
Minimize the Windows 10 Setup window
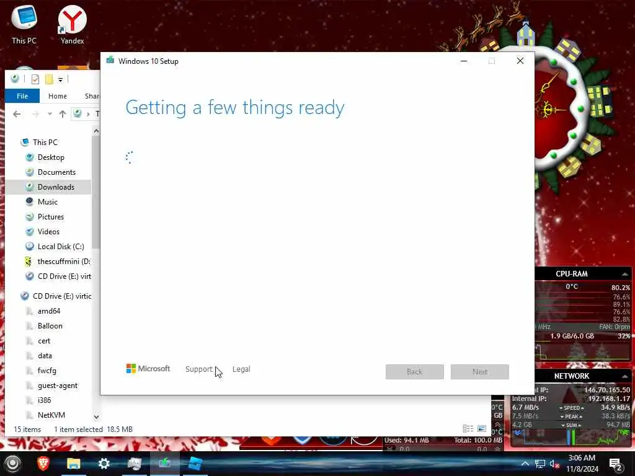[x=464, y=61]
